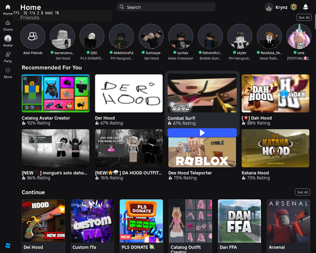The height and width of the screenshot is (253, 316).
Task: Click the Add Friends circle icon
Action: click(x=33, y=36)
